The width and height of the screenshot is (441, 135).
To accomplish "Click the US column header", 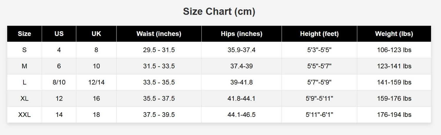I will (x=59, y=34).
